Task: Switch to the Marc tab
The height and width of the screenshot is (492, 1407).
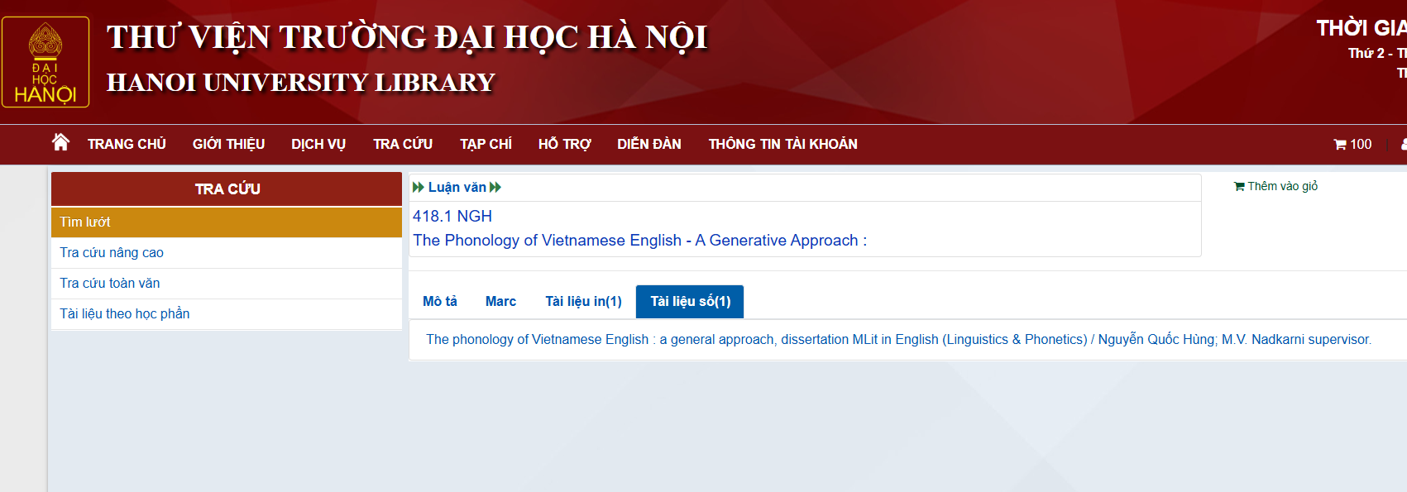Action: (500, 301)
